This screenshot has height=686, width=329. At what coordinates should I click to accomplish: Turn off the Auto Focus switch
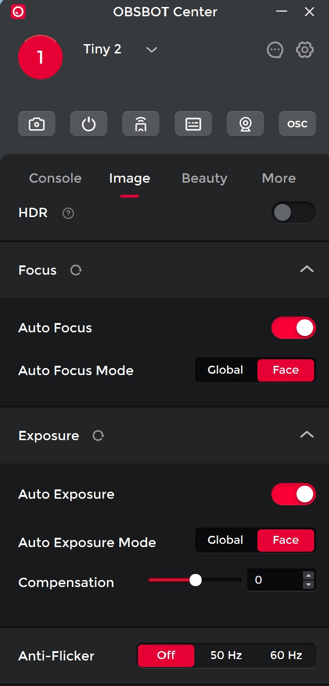point(293,328)
